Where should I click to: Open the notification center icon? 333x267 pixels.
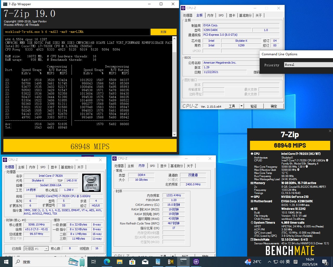pos(325,262)
